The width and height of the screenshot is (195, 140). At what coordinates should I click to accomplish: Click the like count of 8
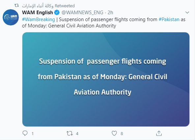(122, 134)
